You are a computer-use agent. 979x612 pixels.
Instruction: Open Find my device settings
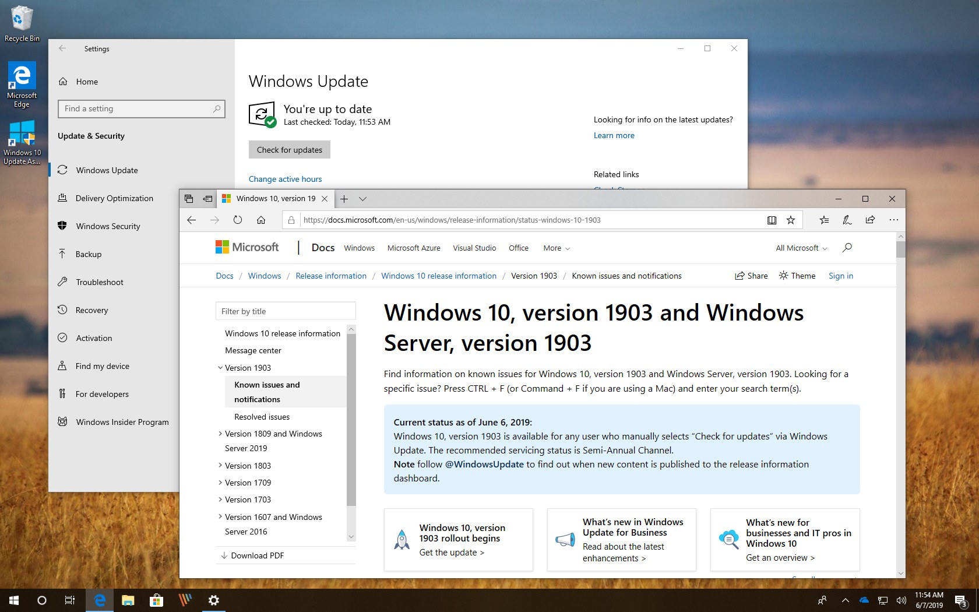(x=102, y=366)
